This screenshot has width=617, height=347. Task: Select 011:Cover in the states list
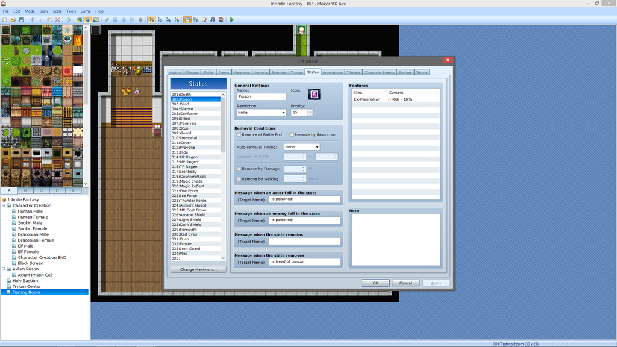click(180, 143)
